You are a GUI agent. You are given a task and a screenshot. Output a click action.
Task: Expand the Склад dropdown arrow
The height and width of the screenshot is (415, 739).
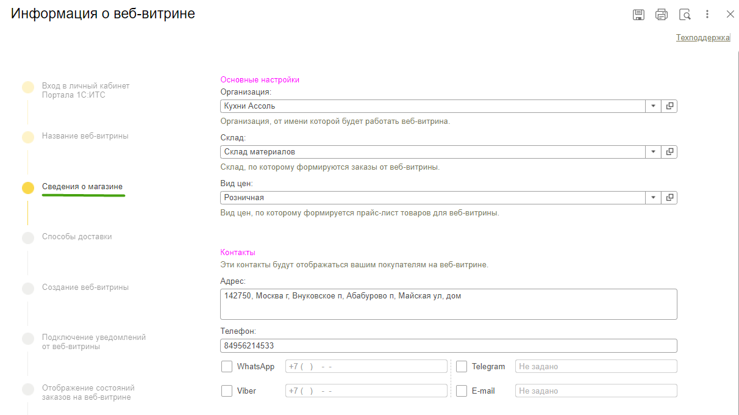click(x=653, y=152)
